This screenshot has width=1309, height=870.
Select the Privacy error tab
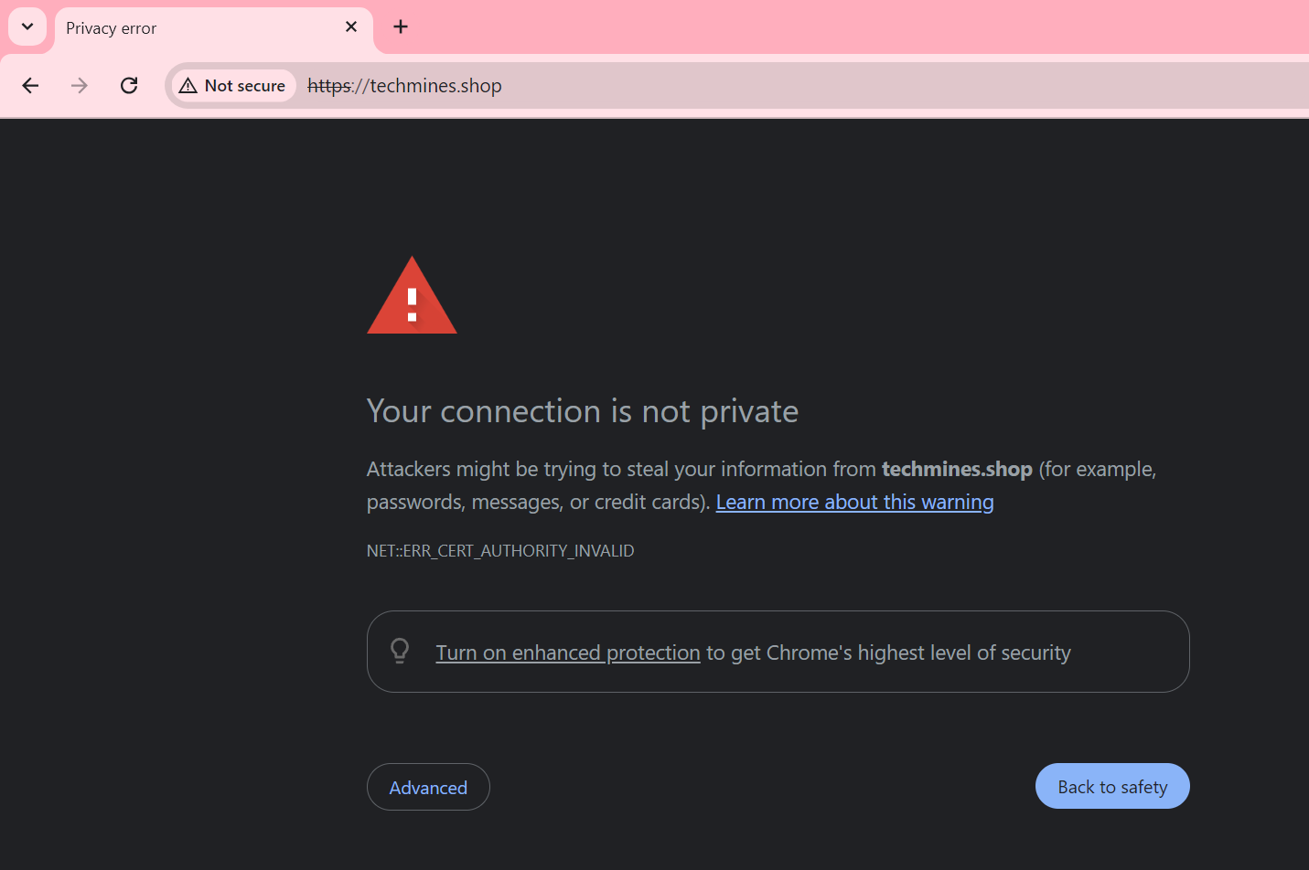point(183,28)
